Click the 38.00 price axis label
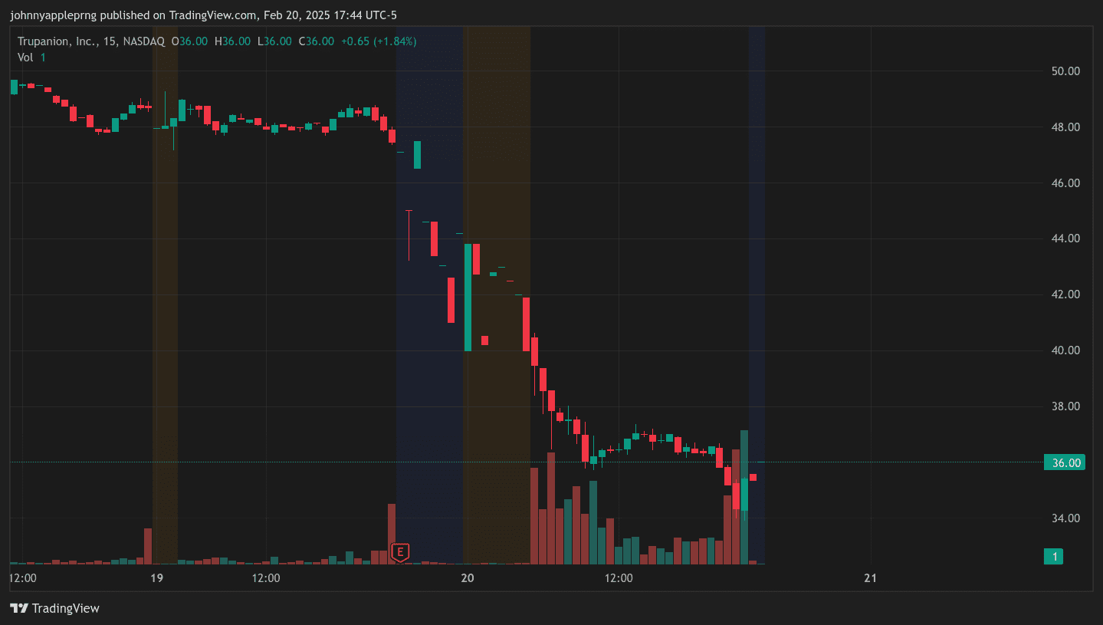The image size is (1103, 625). tap(1066, 406)
